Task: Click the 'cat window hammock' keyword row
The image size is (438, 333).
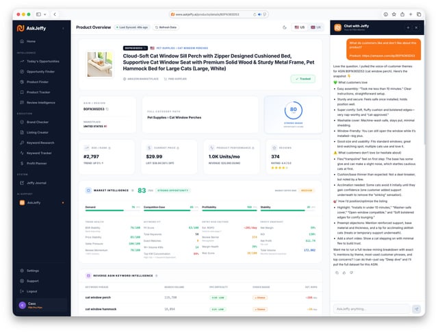Action: click(x=201, y=309)
